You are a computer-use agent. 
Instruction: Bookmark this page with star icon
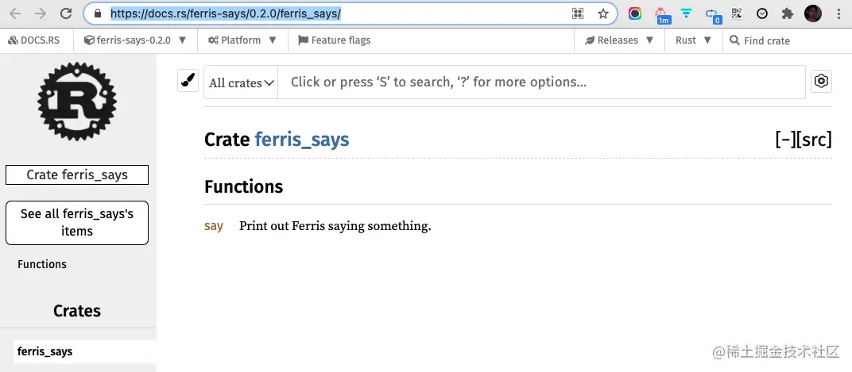[x=603, y=13]
